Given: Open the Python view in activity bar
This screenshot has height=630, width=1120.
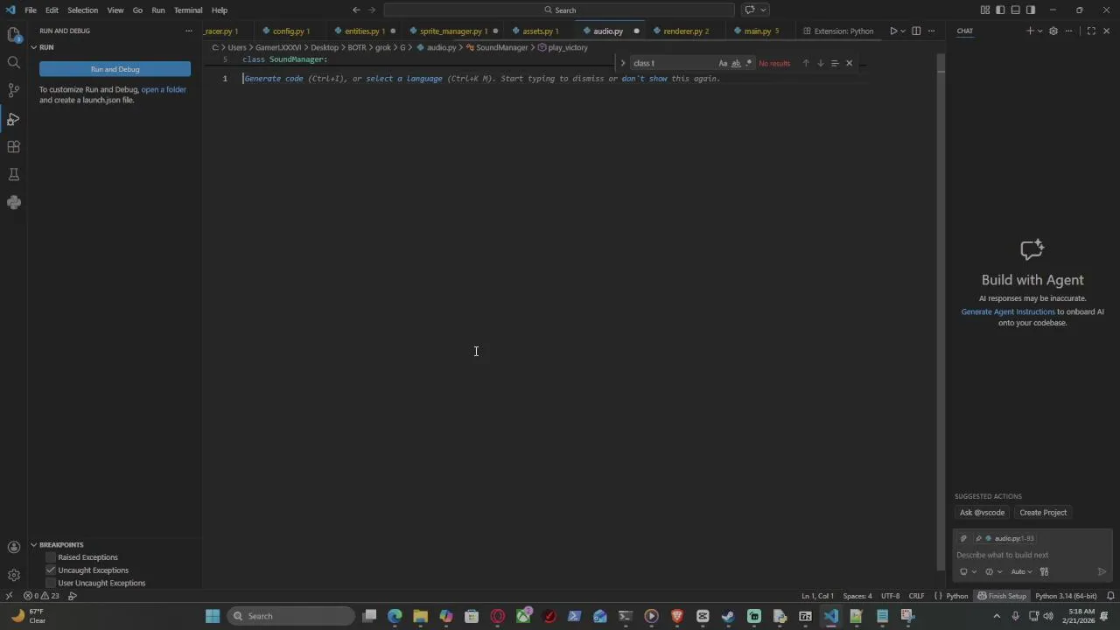Looking at the screenshot, I should (14, 202).
